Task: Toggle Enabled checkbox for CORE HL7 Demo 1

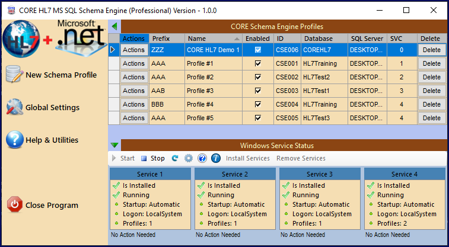Action: [x=258, y=50]
